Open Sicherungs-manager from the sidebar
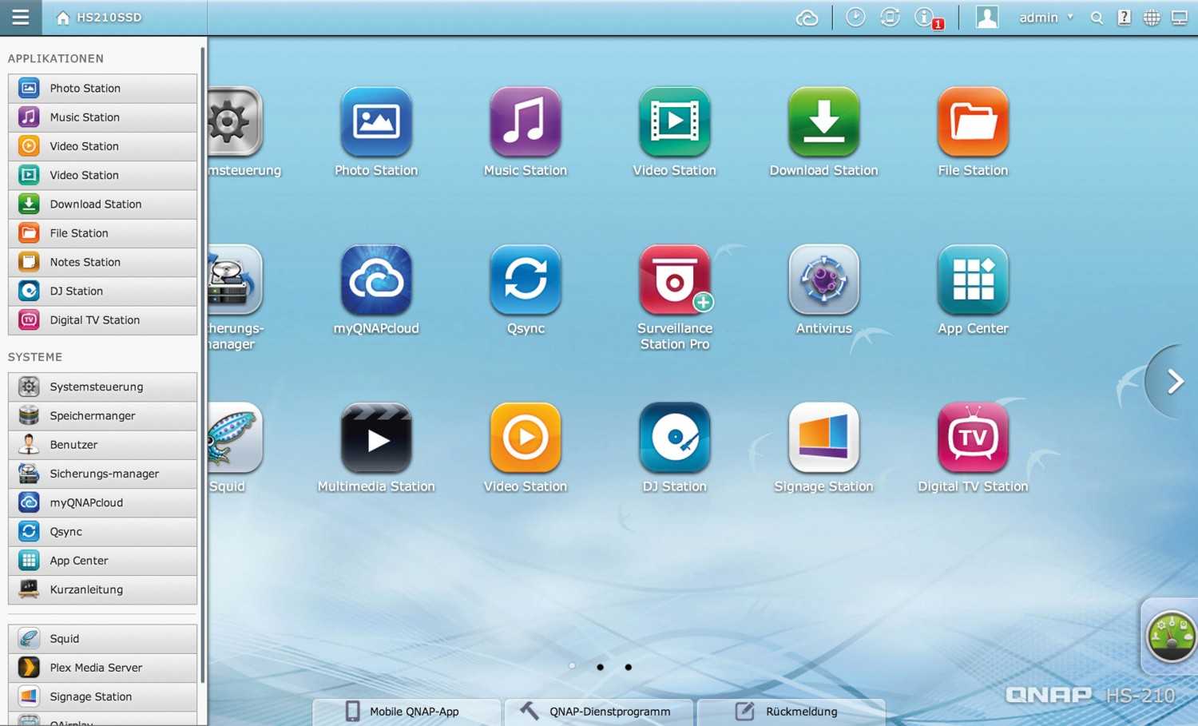The image size is (1198, 726). click(102, 474)
